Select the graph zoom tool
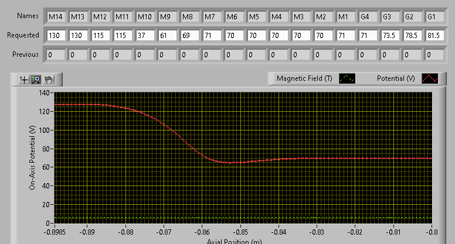 click(x=36, y=80)
